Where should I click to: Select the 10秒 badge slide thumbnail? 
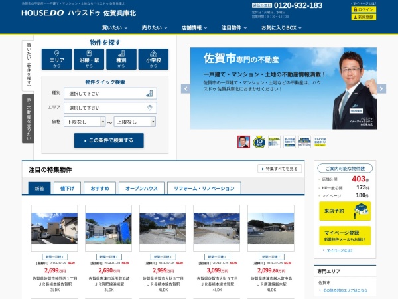tap(259, 142)
